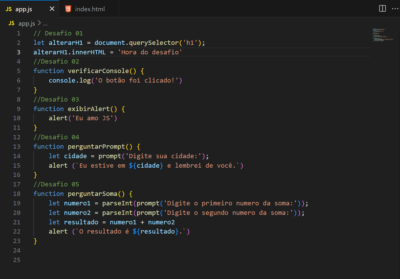Click '${resultado}' template expression on line 22
Image resolution: width=400 pixels, height=279 pixels.
tap(156, 232)
